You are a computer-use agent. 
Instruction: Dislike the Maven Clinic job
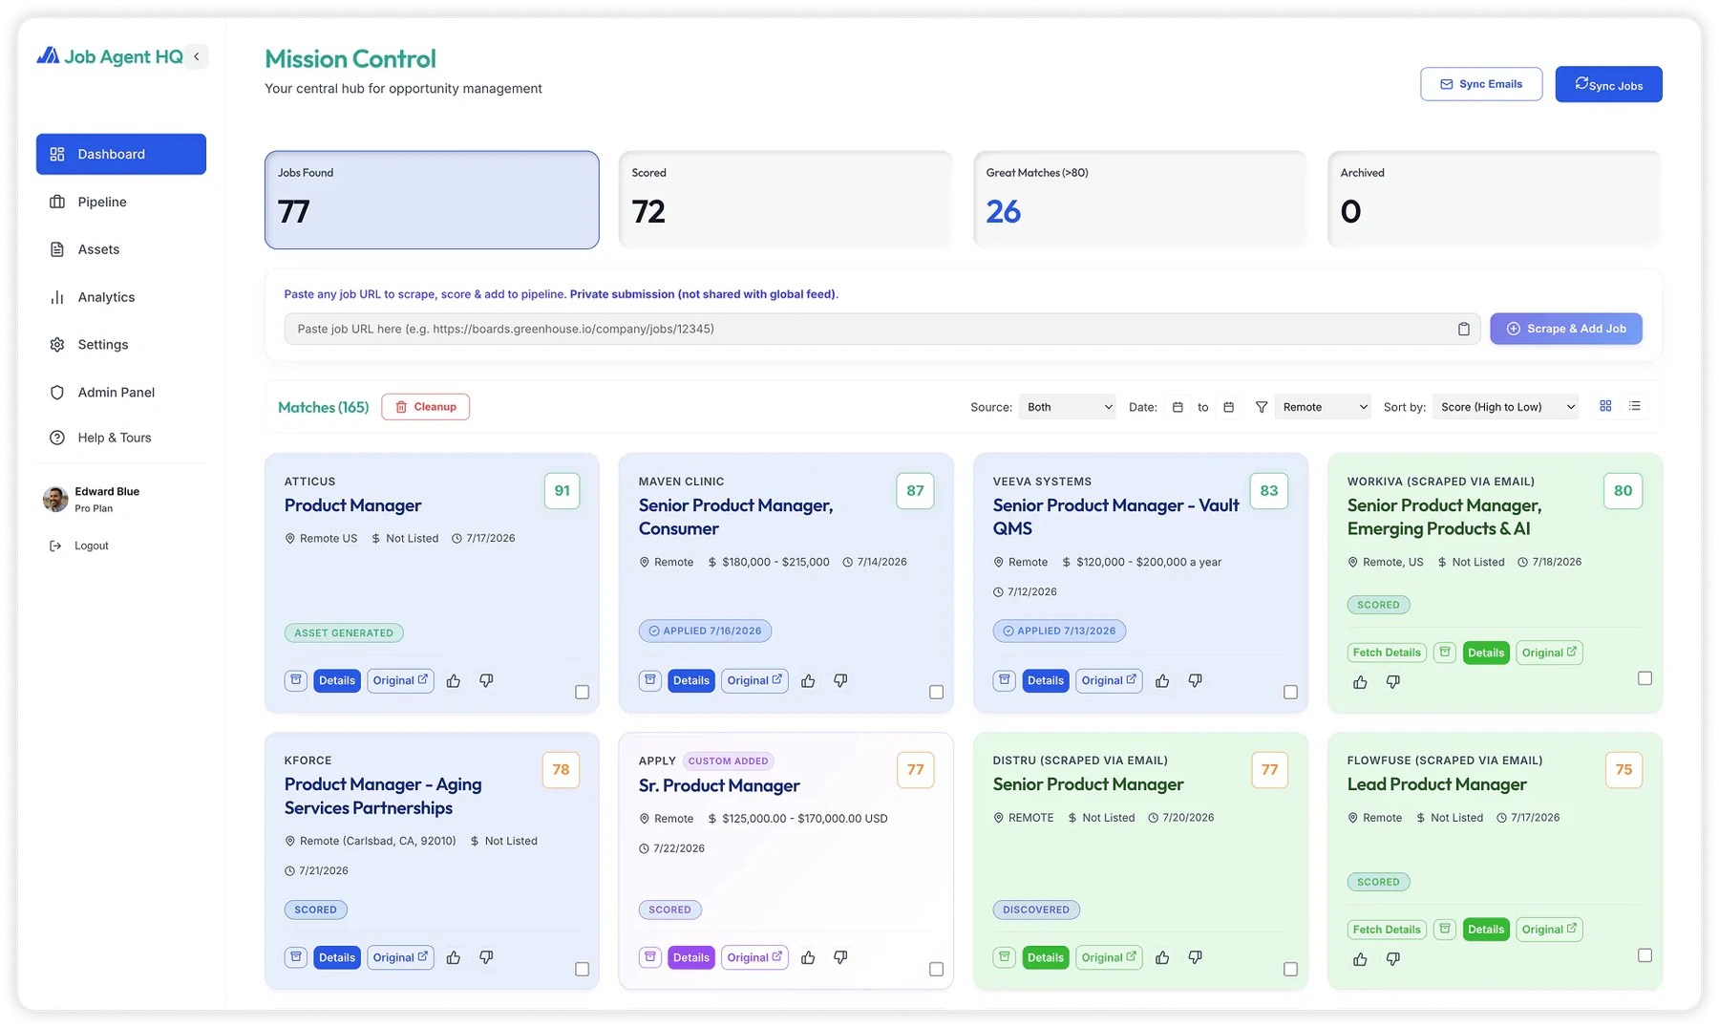coord(840,680)
